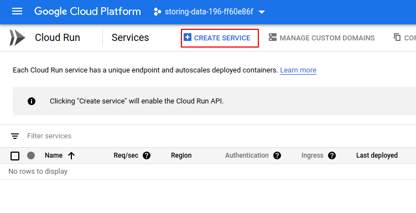The height and width of the screenshot is (213, 416).
Task: Click the ascending sort arrow next to Name
Action: (71, 155)
